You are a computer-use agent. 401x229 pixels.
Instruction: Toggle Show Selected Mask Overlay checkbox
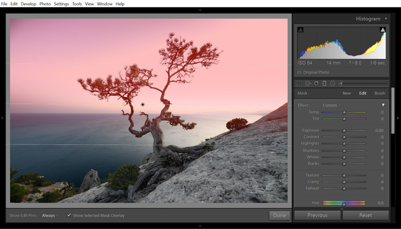(69, 215)
